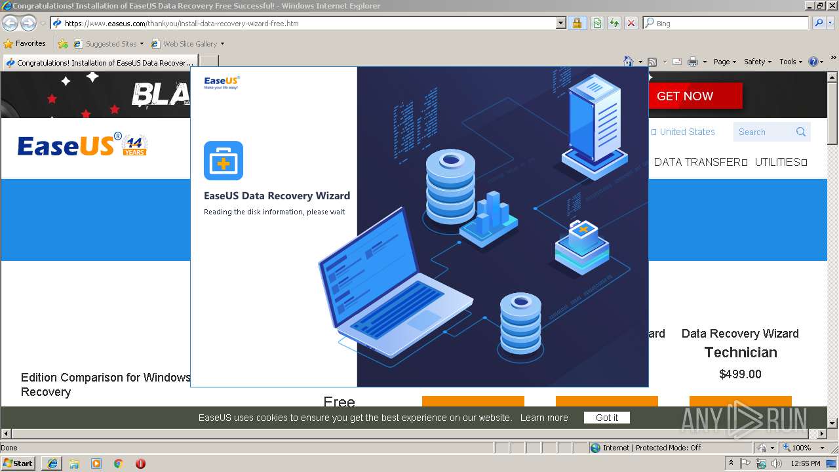Open the Read Mail envelope icon
This screenshot has width=839, height=472.
click(x=676, y=62)
